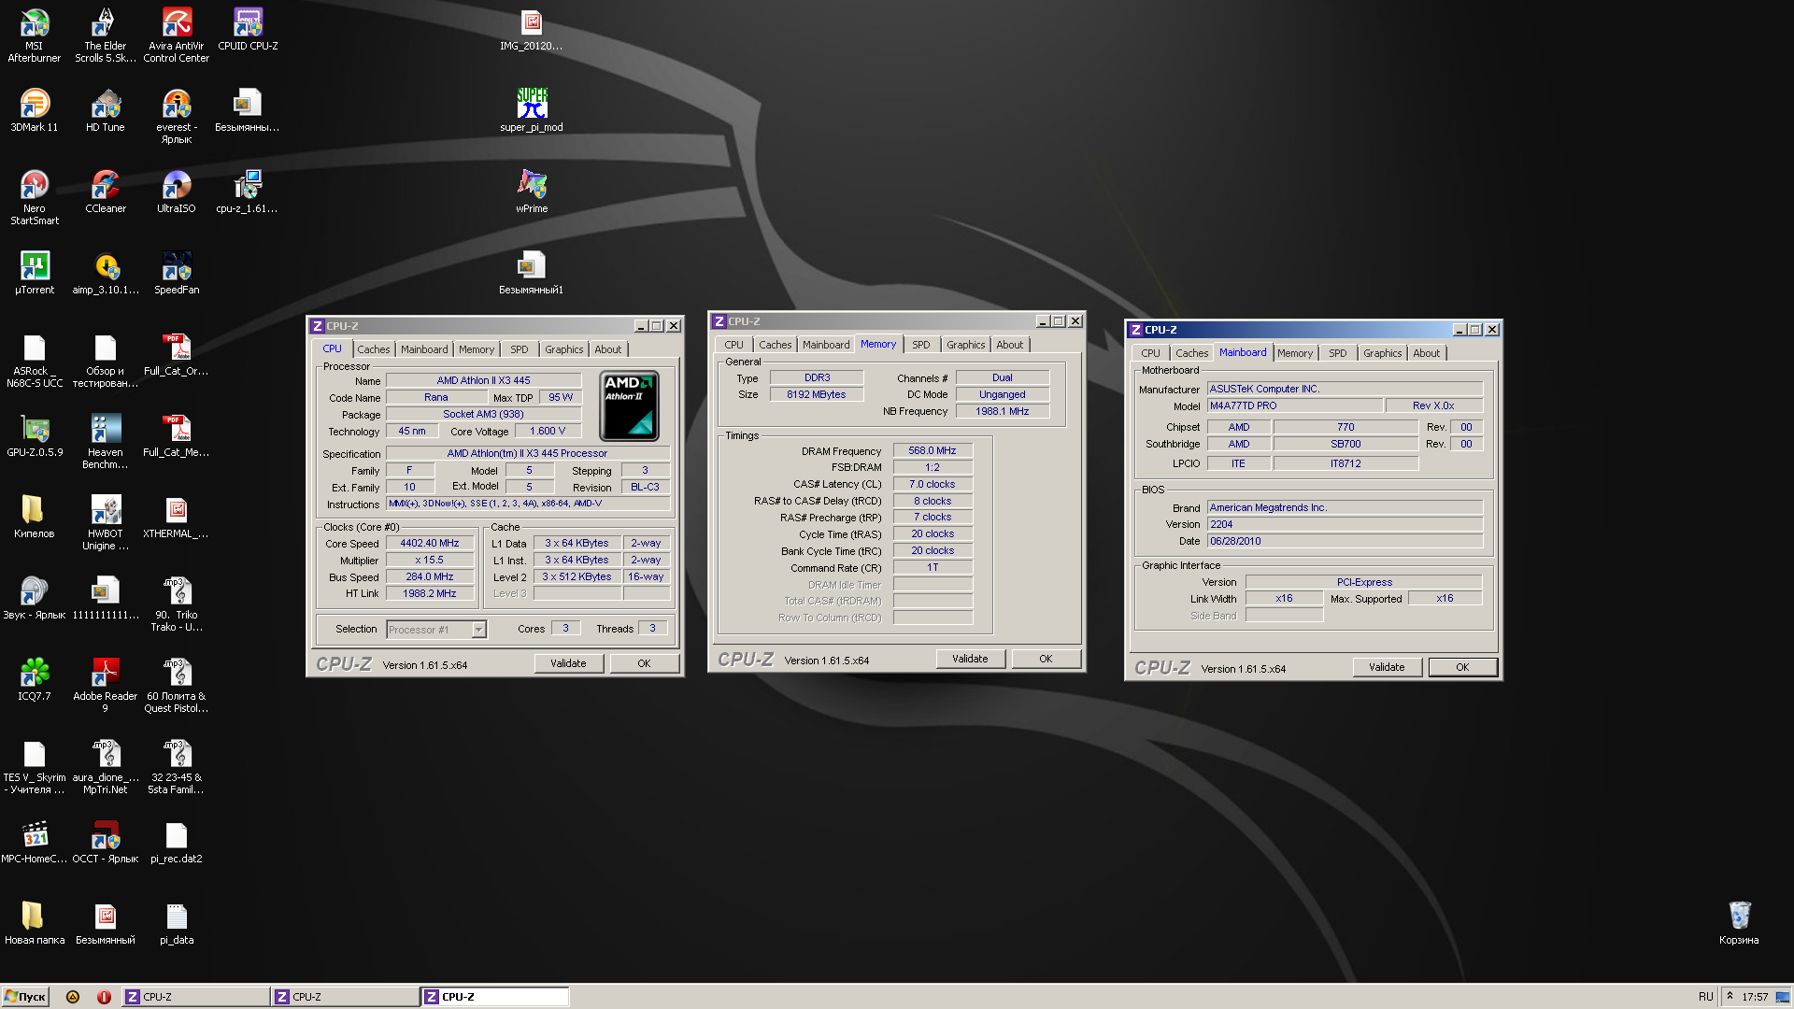Click the AMD Athlon II processor logo
The image size is (1794, 1009).
tap(629, 405)
